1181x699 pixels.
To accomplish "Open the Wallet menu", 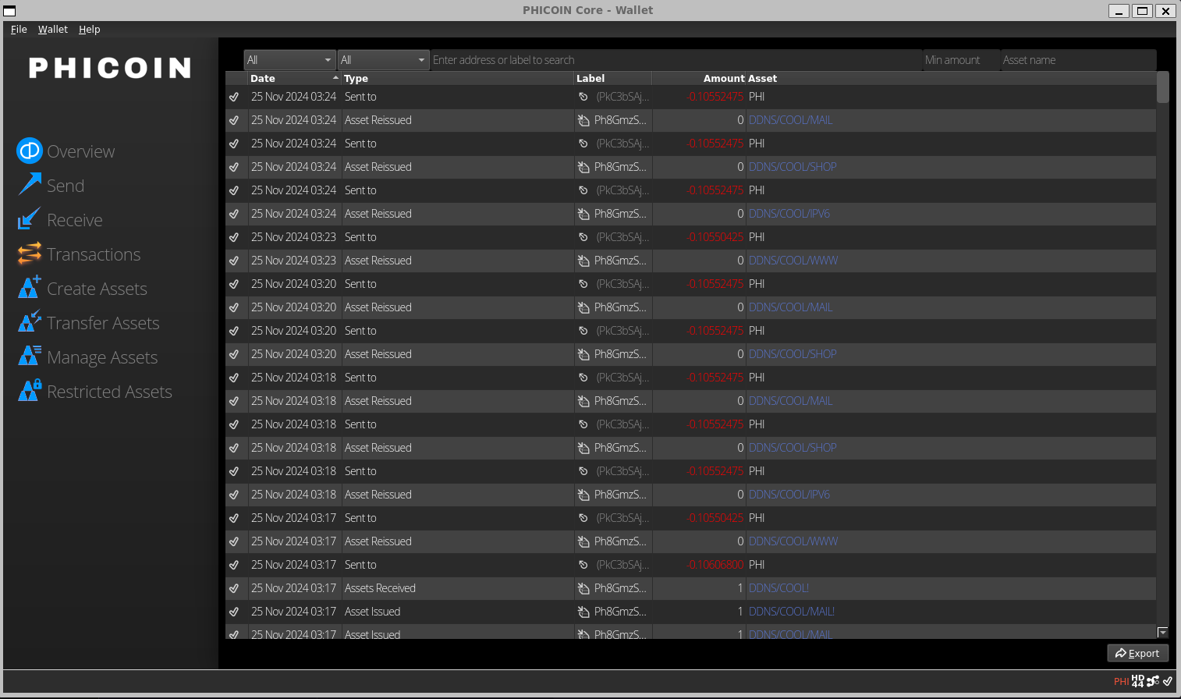I will point(52,29).
